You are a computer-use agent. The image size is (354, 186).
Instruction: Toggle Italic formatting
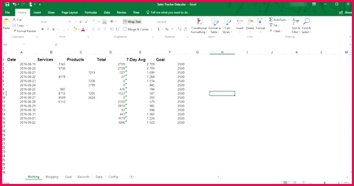48,29
